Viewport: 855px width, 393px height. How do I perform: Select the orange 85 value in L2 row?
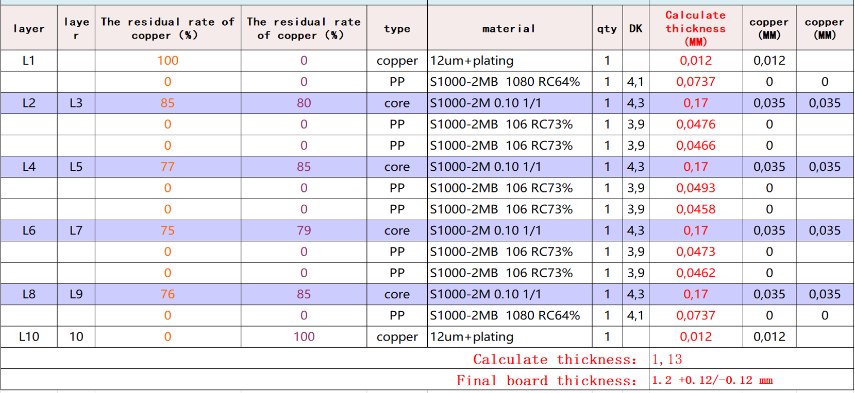tap(167, 103)
